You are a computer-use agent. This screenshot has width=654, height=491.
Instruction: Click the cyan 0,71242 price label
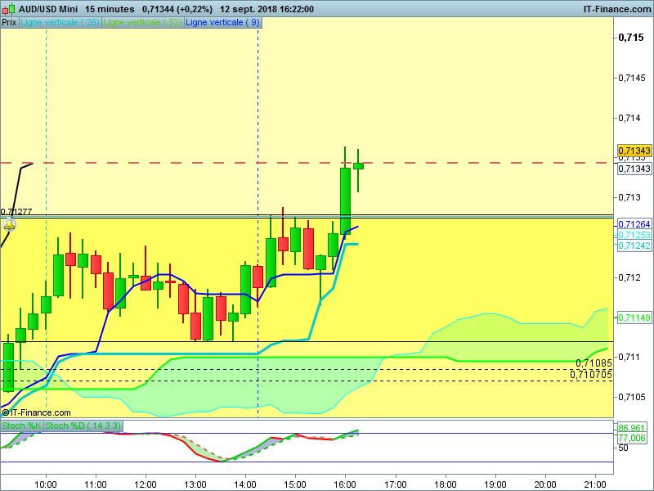pos(634,245)
